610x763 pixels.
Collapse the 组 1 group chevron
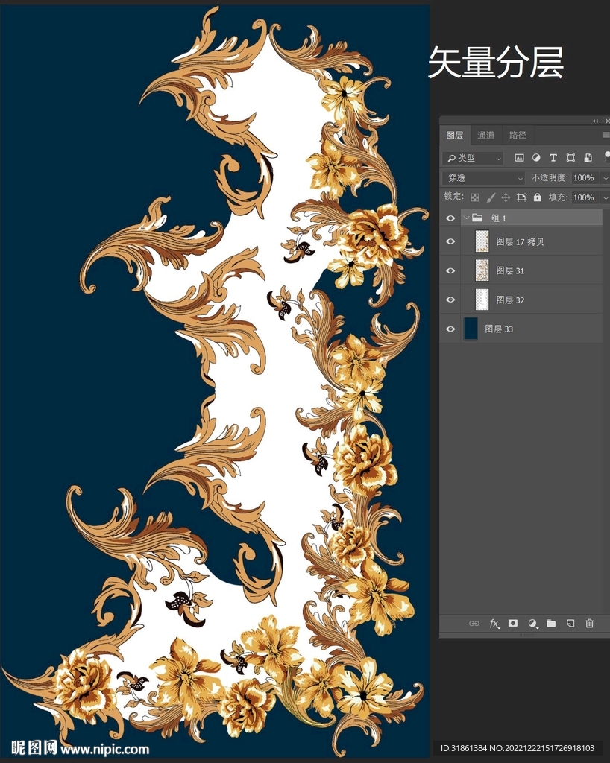(466, 218)
